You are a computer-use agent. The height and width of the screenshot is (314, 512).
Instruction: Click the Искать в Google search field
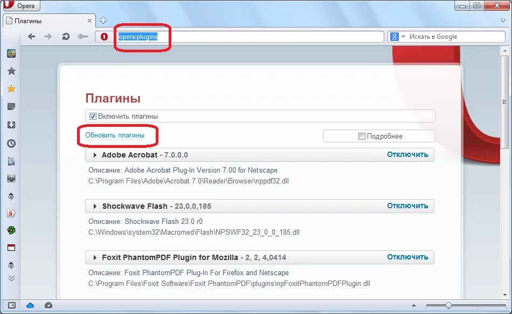pyautogui.click(x=455, y=37)
